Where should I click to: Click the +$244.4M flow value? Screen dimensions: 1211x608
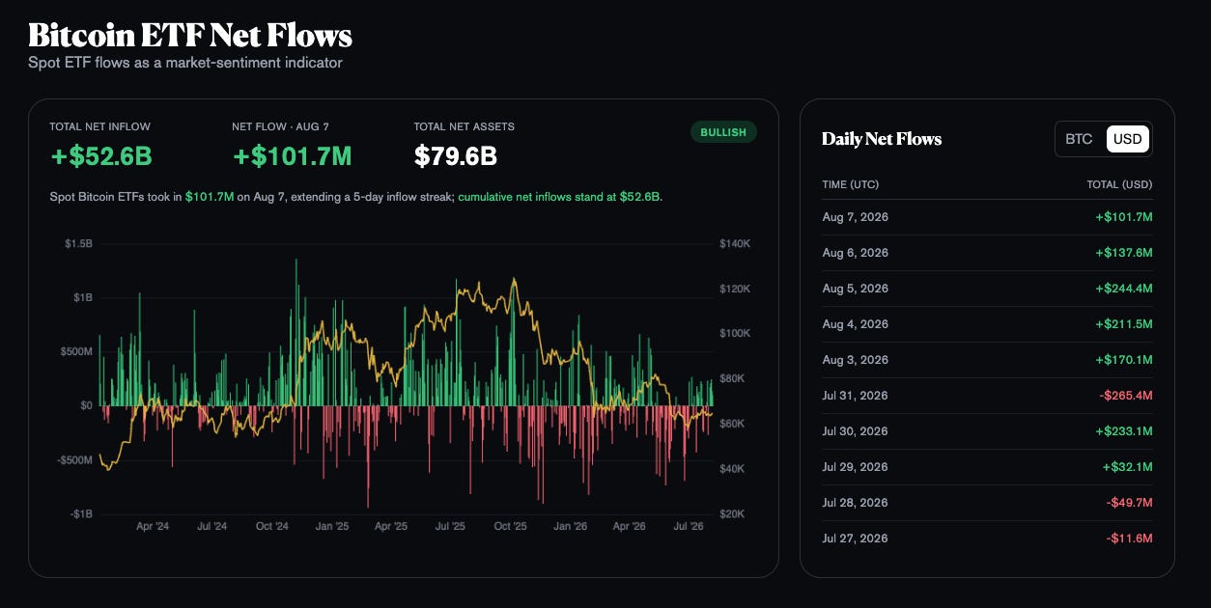click(x=1124, y=289)
